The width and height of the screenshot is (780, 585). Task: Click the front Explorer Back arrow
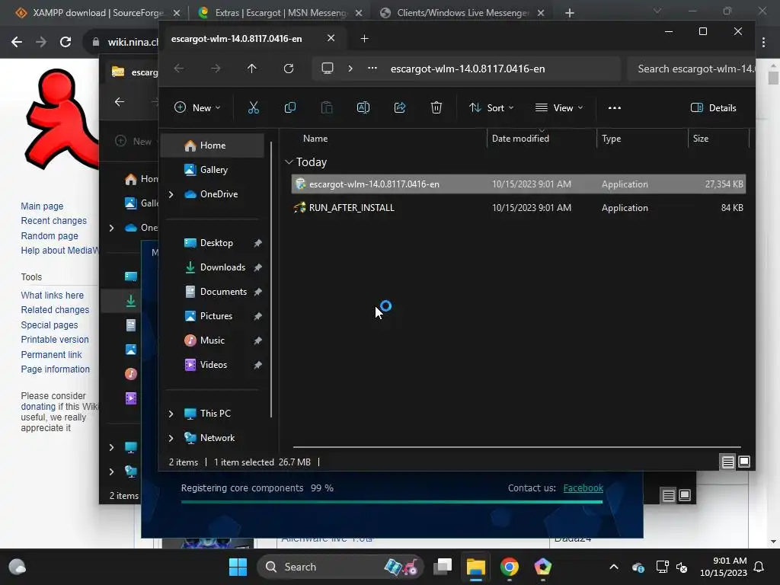(179, 69)
